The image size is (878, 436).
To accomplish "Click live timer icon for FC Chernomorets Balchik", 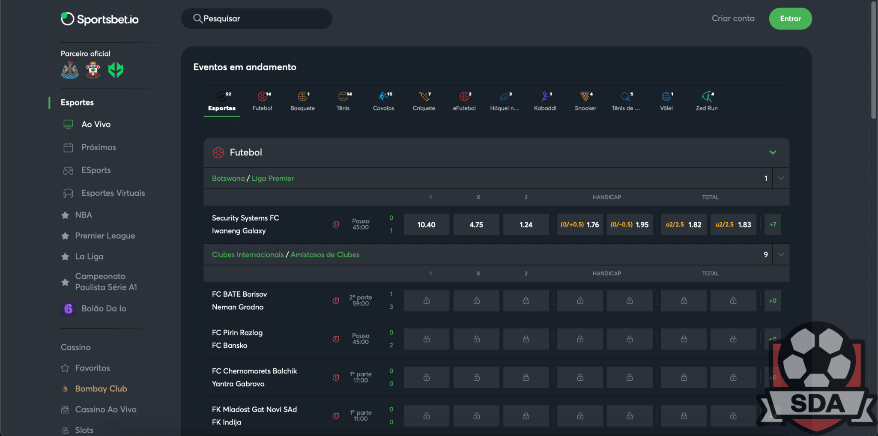I will coord(336,377).
